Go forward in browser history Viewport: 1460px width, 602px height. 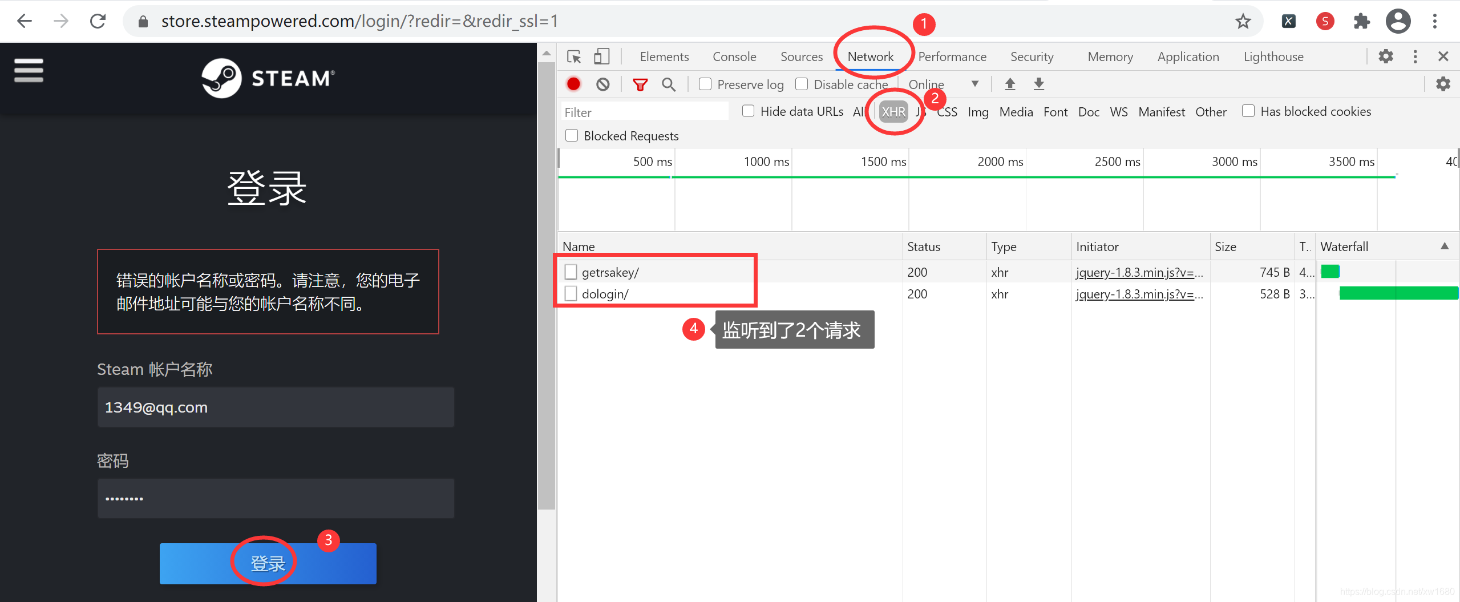pos(61,21)
